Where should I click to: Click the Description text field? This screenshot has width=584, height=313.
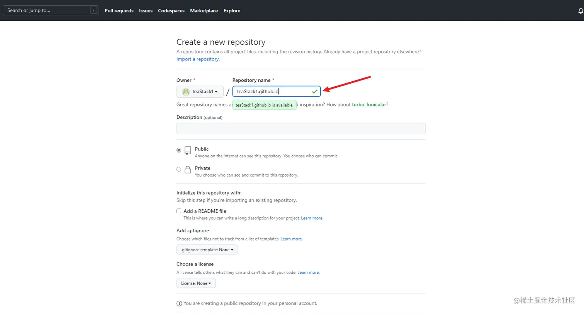click(x=301, y=128)
